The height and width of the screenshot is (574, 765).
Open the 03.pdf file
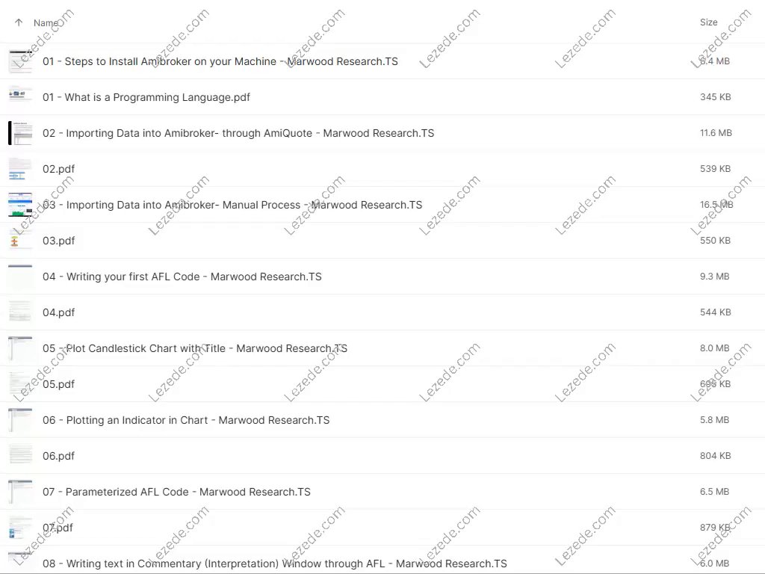tap(58, 241)
